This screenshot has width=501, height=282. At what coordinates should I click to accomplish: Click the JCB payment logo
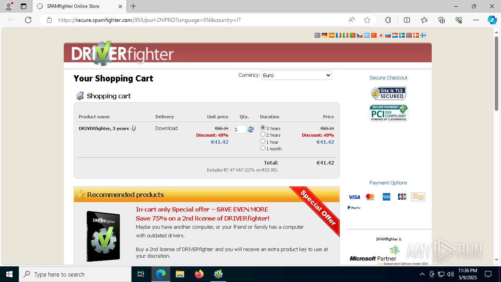402,197
